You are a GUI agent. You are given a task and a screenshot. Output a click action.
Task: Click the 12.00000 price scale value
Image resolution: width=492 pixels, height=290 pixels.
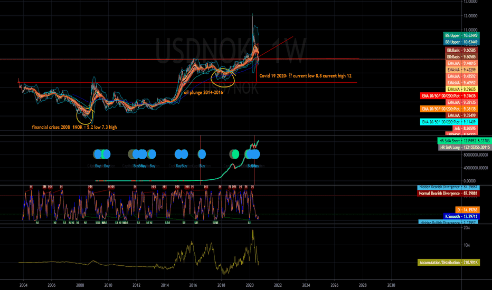click(470, 16)
